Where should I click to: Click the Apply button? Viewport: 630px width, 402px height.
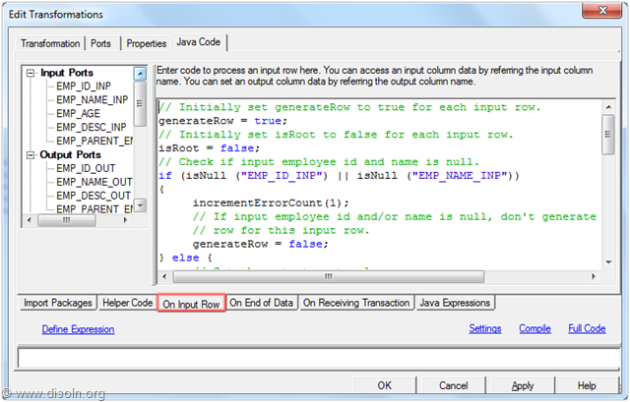coord(523,385)
